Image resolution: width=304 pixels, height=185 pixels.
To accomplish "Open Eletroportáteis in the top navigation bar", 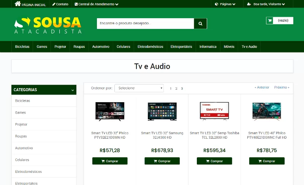I will [x=181, y=47].
